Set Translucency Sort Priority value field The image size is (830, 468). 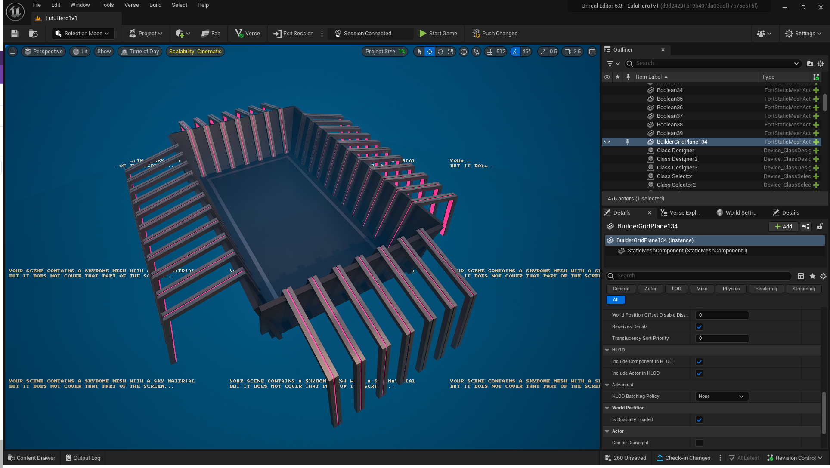coord(722,338)
